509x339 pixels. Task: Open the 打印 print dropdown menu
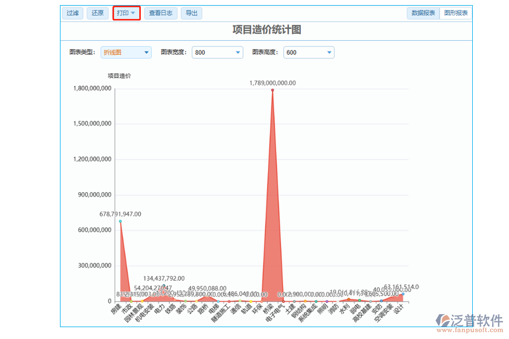(126, 13)
